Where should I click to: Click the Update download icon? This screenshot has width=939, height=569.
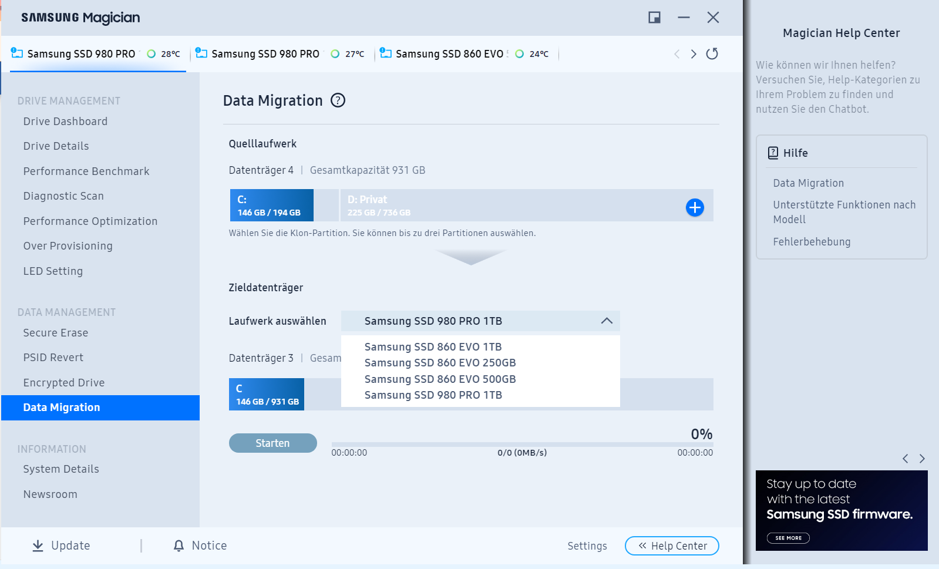(x=38, y=546)
